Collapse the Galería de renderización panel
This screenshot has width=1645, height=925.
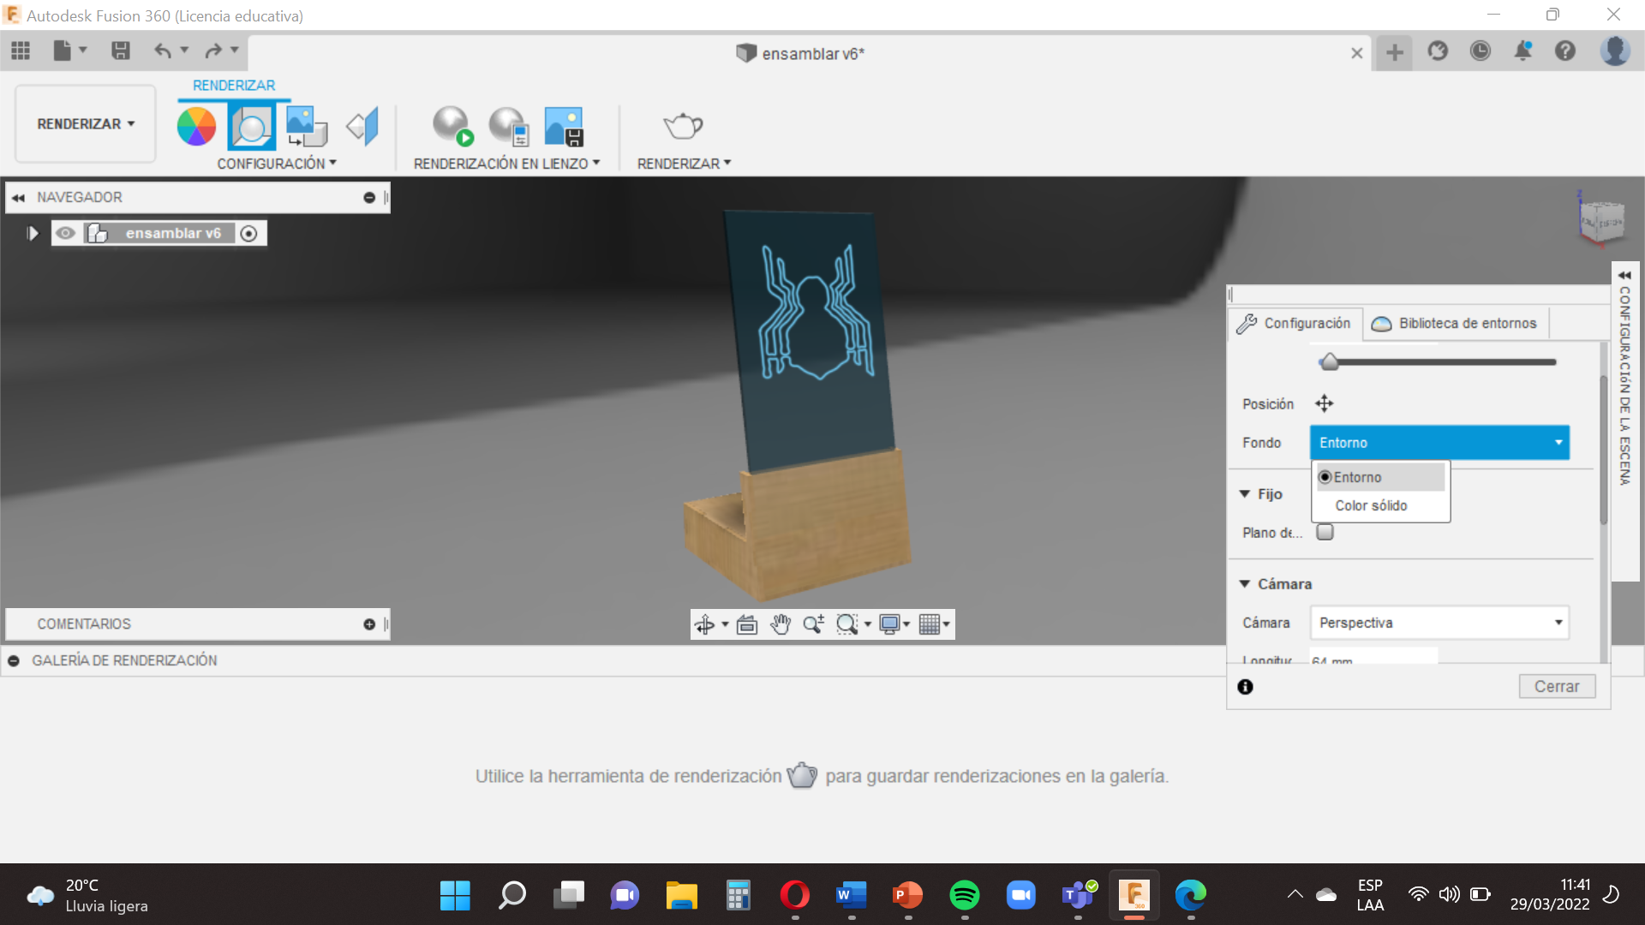pyautogui.click(x=14, y=661)
